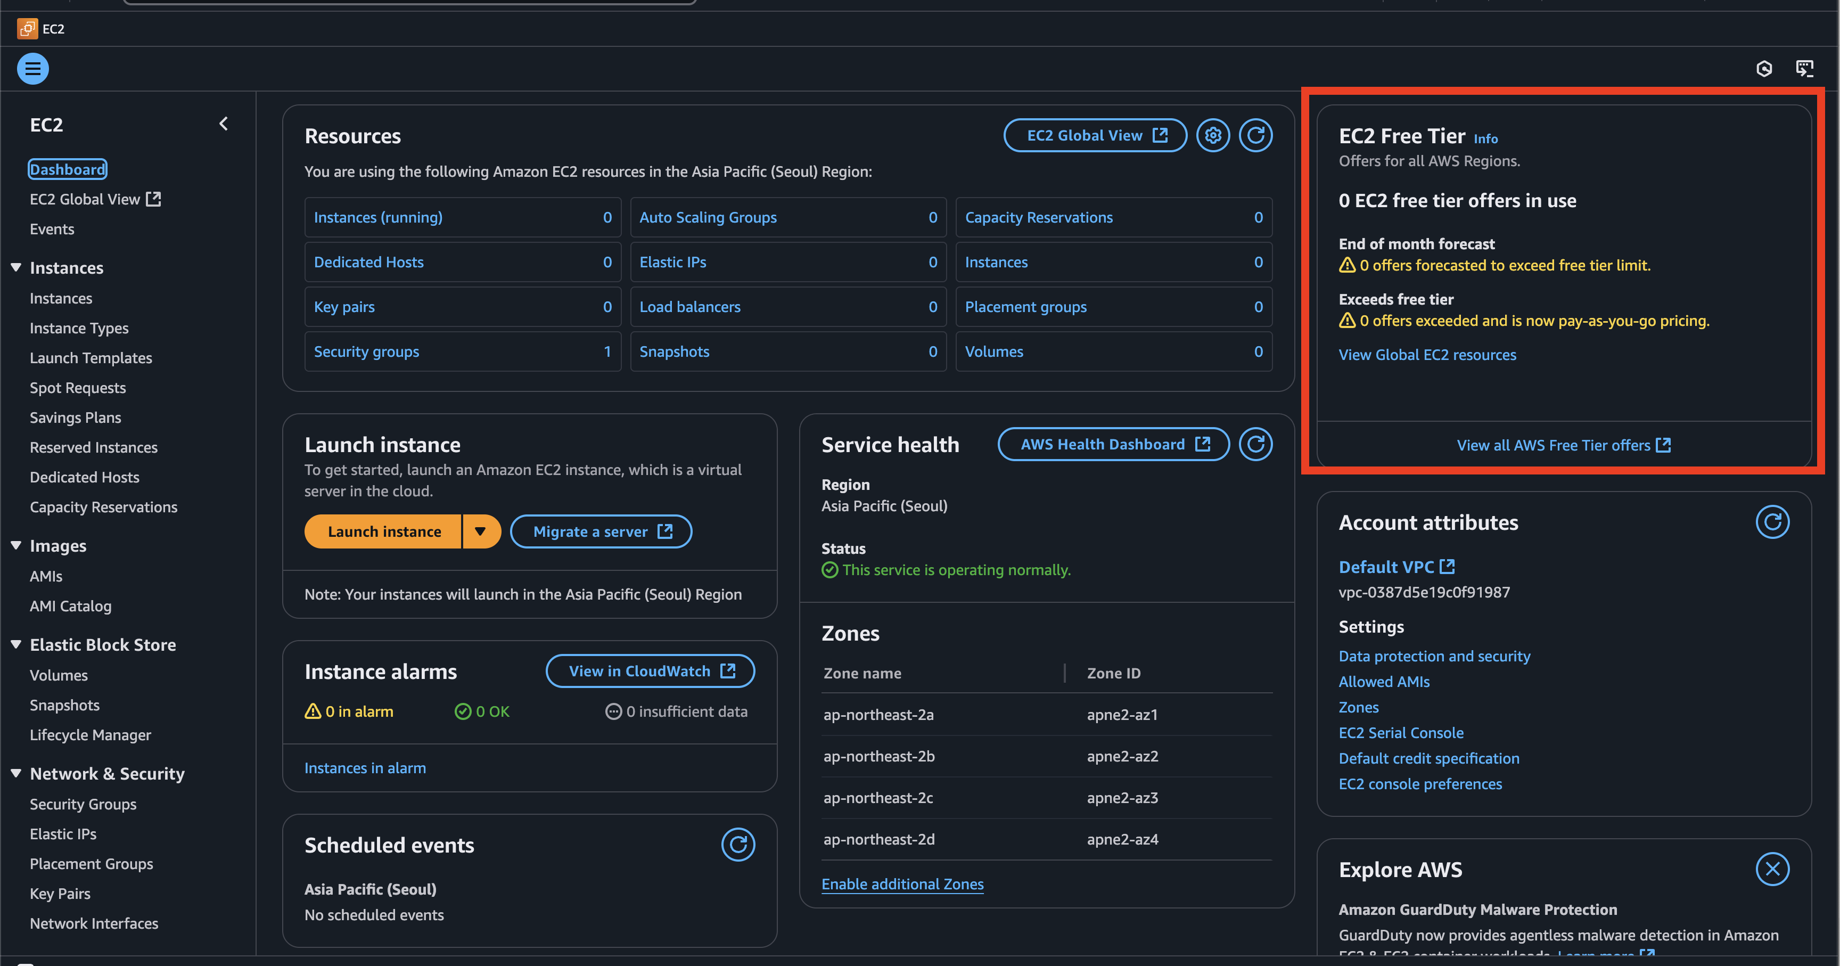Open Data protection and security settings

1434,656
